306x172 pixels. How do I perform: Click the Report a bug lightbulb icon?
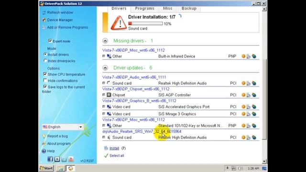(44, 136)
